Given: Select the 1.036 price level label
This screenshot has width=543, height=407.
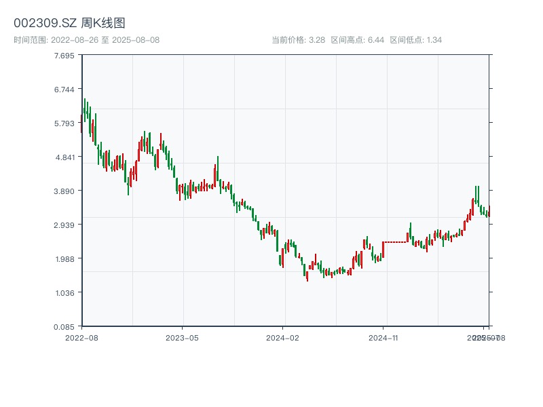Looking at the screenshot, I should pyautogui.click(x=65, y=293).
